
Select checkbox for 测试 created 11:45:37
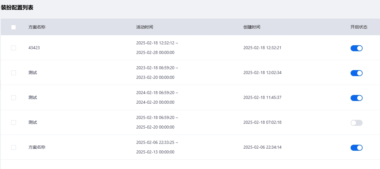[x=14, y=98]
